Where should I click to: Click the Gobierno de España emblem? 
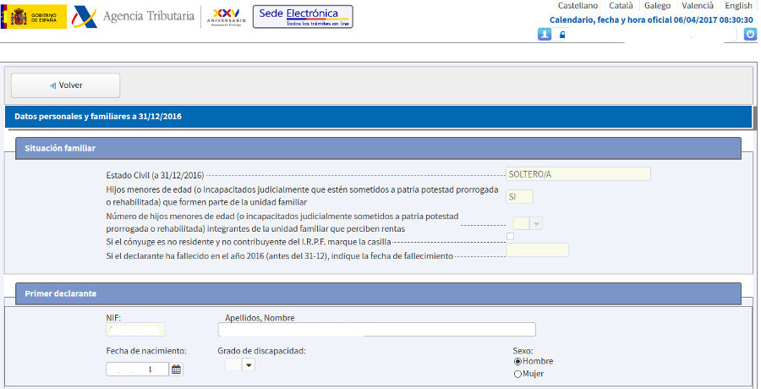(34, 17)
